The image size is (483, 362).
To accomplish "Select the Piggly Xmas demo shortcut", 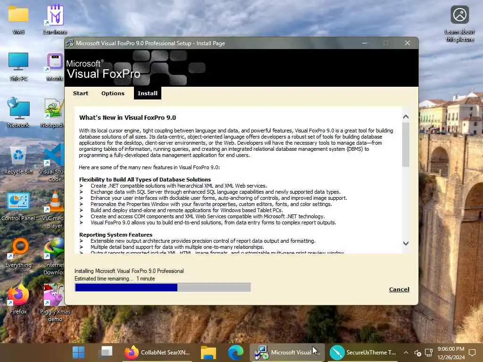I will [54, 303].
